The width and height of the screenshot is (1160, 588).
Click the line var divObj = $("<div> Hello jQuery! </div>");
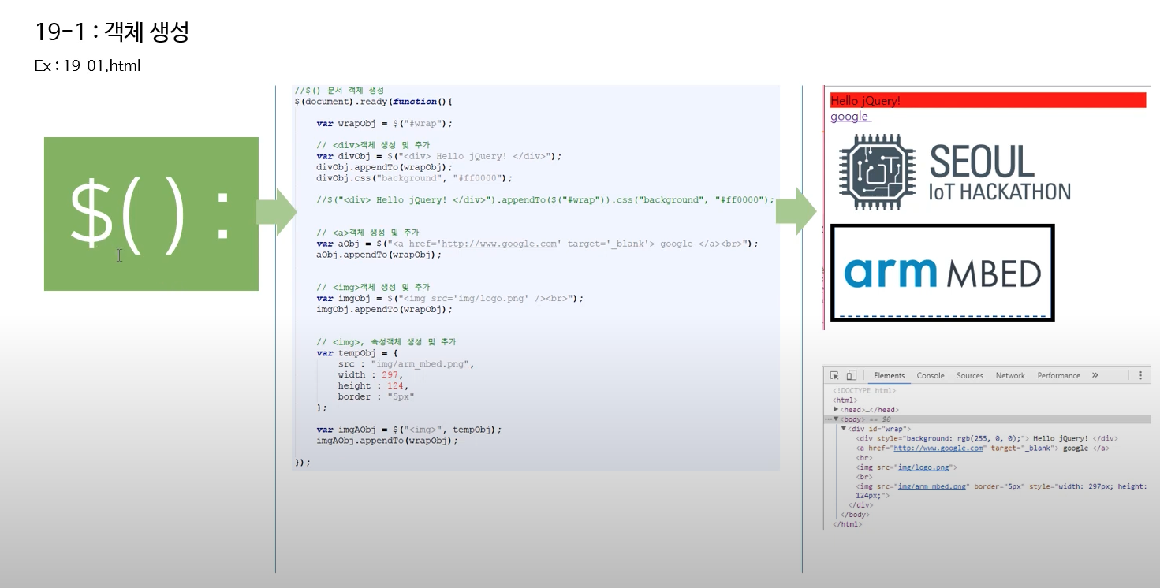[439, 156]
